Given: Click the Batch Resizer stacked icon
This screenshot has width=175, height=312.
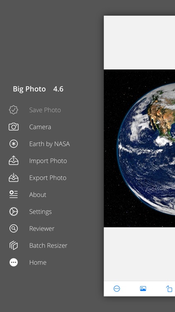Looking at the screenshot, I should pos(14,245).
